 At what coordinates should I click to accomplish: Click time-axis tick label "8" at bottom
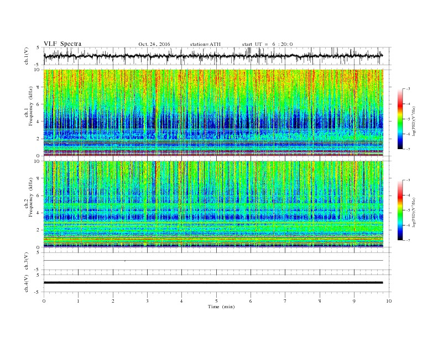[320, 301]
